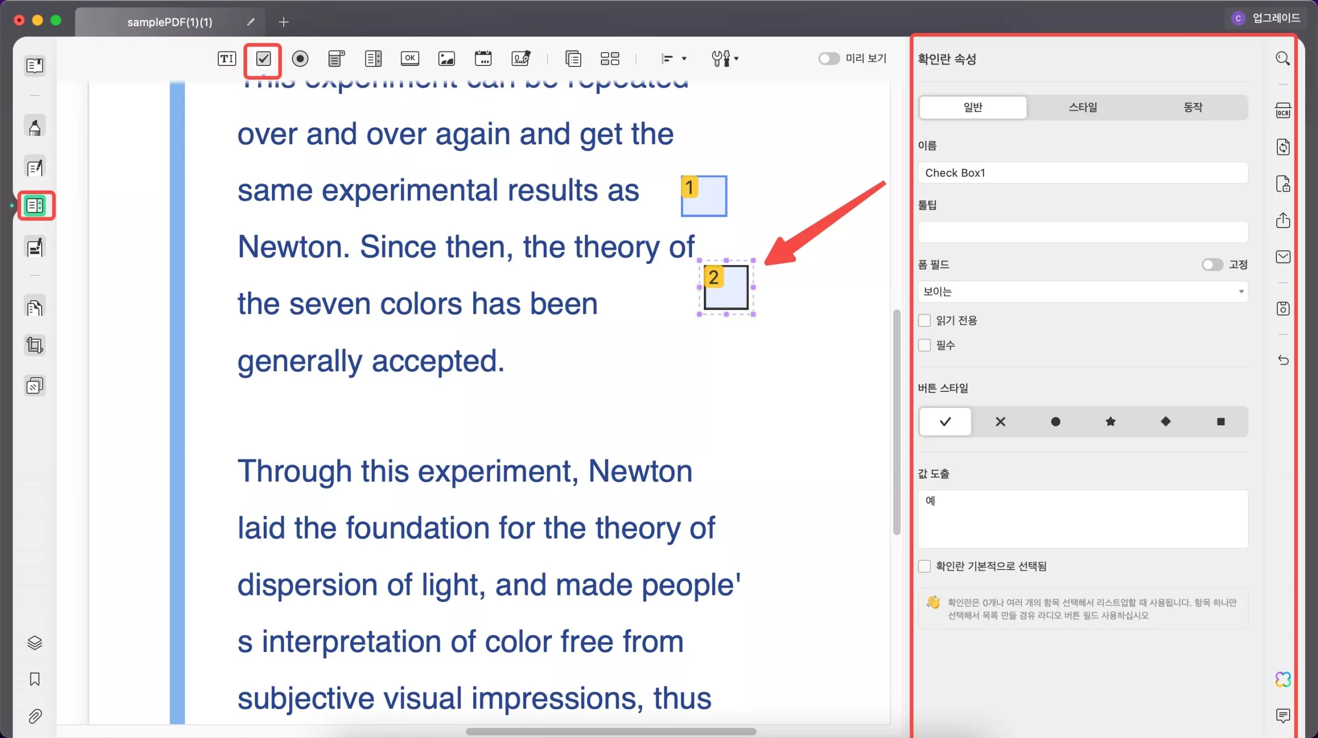Rename tab using the pencil icon
The width and height of the screenshot is (1318, 738).
click(251, 22)
